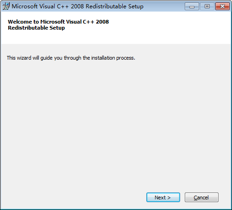232x210 pixels.
Task: Minimize the Redistributable Setup window
Action: click(x=192, y=6)
